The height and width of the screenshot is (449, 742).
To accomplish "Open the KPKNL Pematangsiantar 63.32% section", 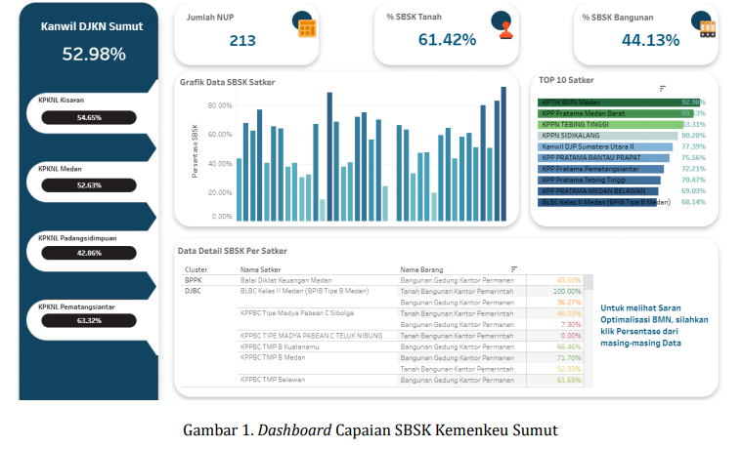I will click(x=89, y=320).
